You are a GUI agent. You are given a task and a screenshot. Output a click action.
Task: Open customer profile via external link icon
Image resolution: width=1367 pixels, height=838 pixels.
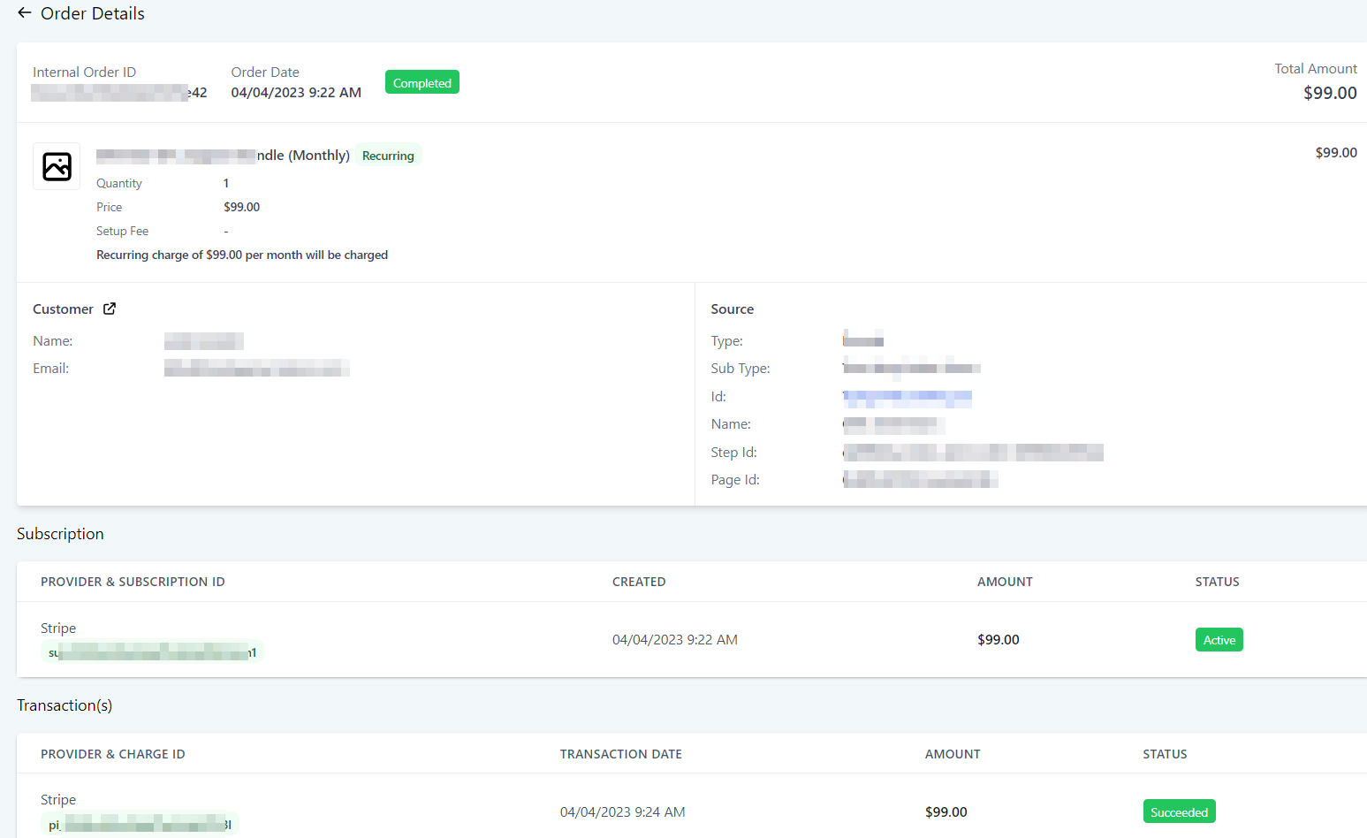coord(110,309)
